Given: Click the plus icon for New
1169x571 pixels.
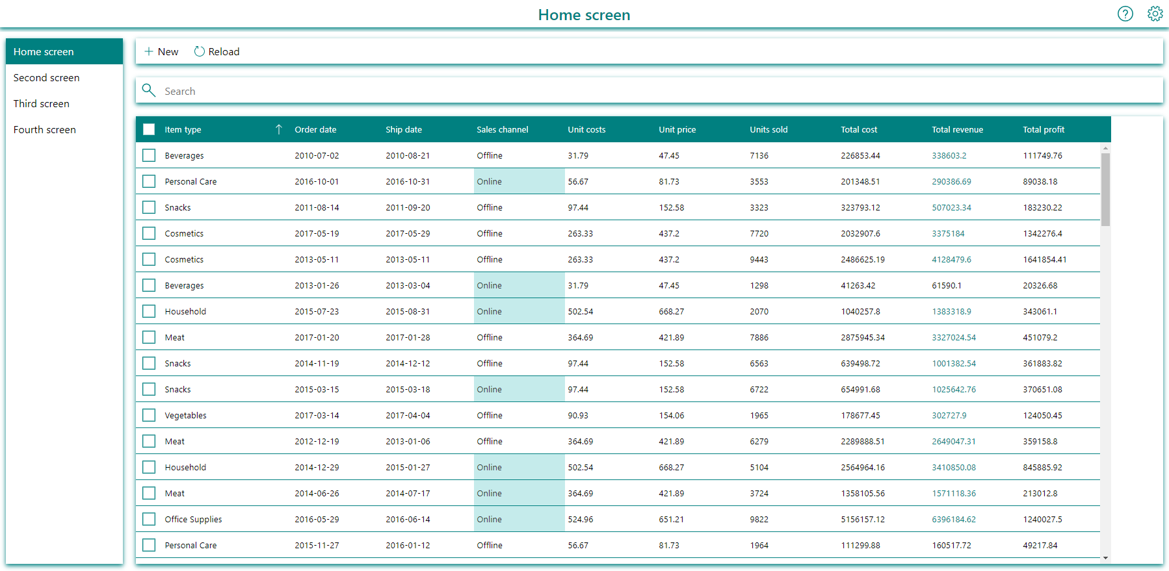Looking at the screenshot, I should (149, 51).
